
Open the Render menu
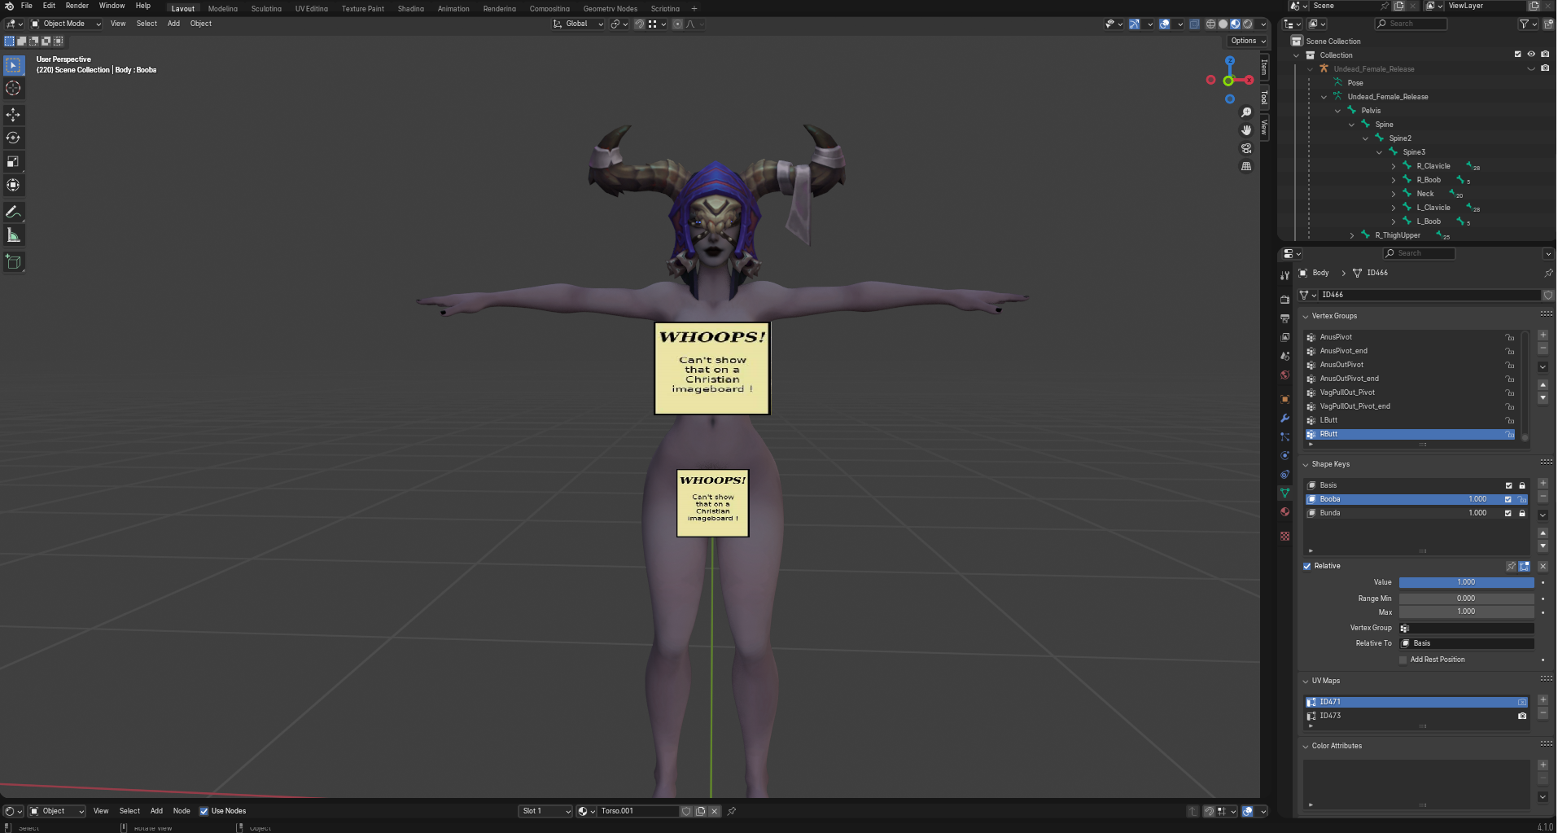[x=77, y=6]
